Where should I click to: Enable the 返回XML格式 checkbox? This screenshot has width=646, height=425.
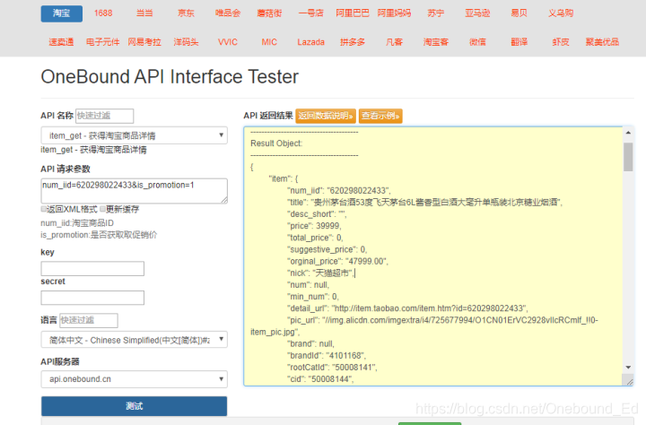pyautogui.click(x=43, y=209)
